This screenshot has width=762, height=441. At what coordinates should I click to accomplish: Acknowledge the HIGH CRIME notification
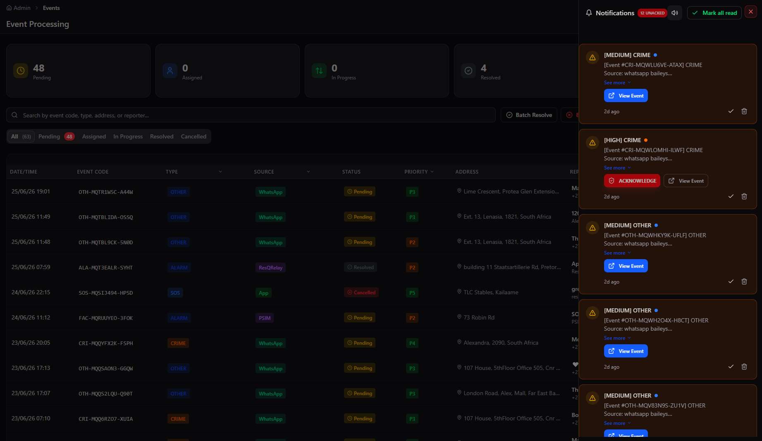click(x=632, y=181)
